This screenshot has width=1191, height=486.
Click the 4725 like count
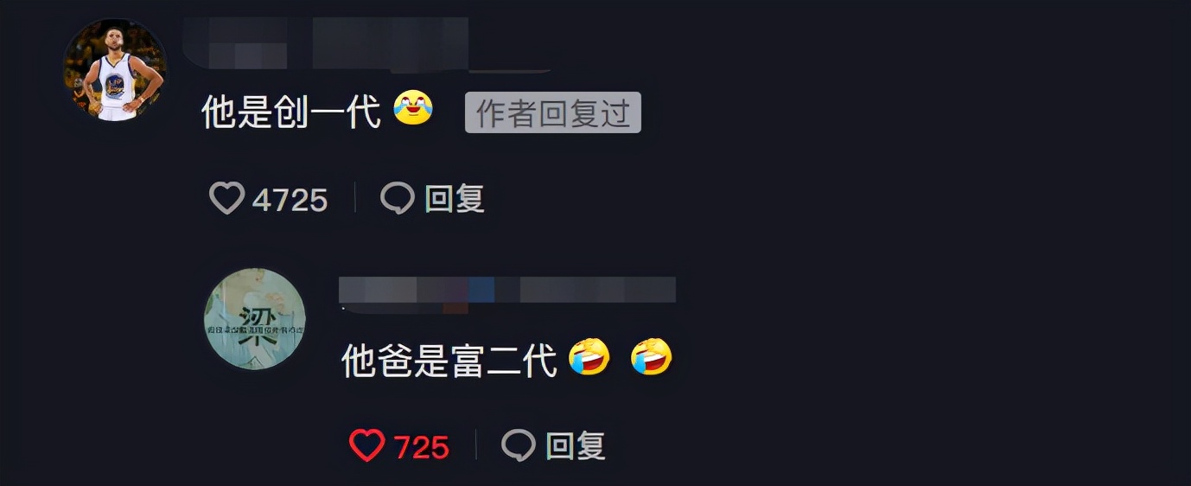[x=290, y=201]
